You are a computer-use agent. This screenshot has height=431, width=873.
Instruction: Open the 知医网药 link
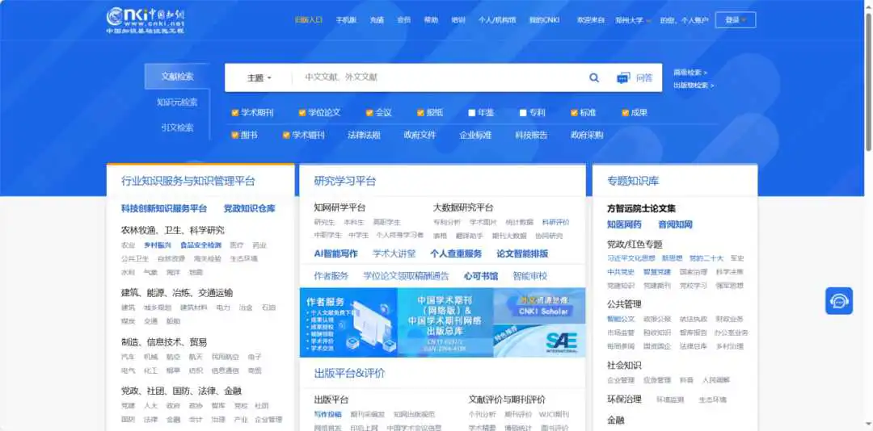coord(624,224)
